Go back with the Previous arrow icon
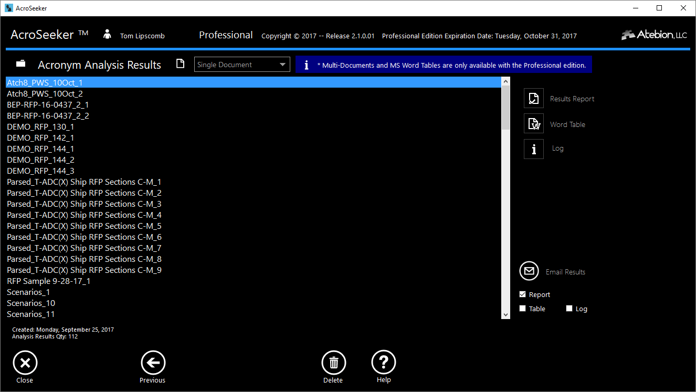The width and height of the screenshot is (696, 392). (x=153, y=363)
